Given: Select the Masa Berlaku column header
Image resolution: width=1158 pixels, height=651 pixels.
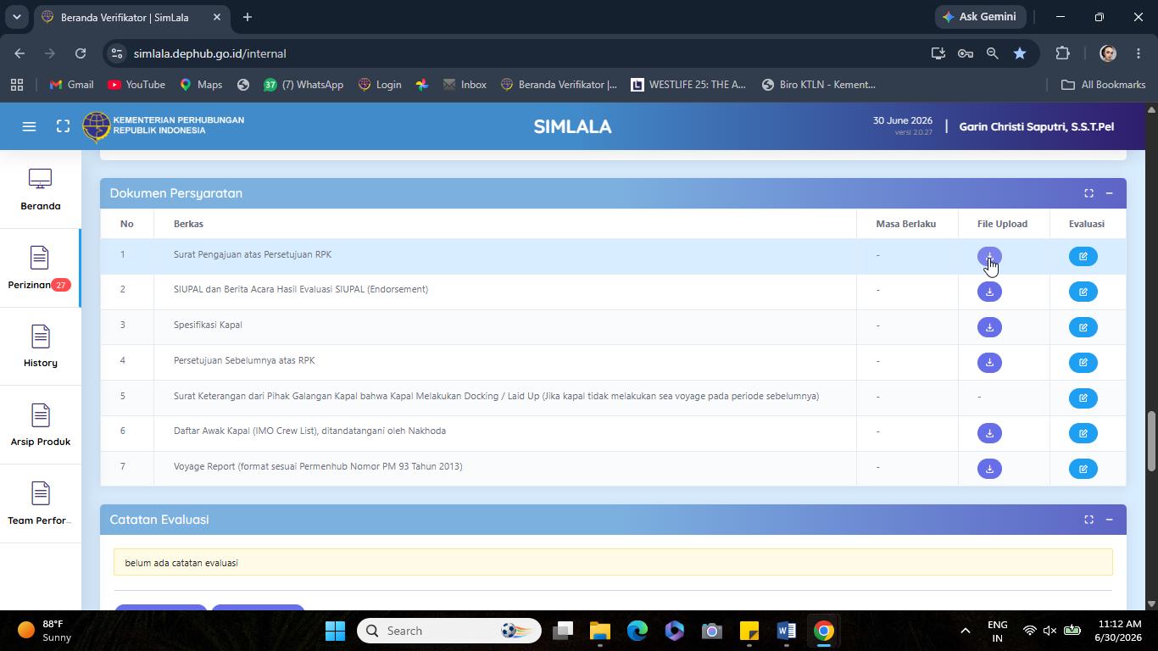Looking at the screenshot, I should click(x=905, y=224).
